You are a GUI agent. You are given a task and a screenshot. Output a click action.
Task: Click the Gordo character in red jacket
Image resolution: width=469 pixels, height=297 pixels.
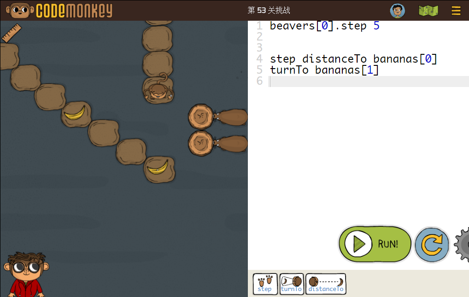[x=26, y=274]
